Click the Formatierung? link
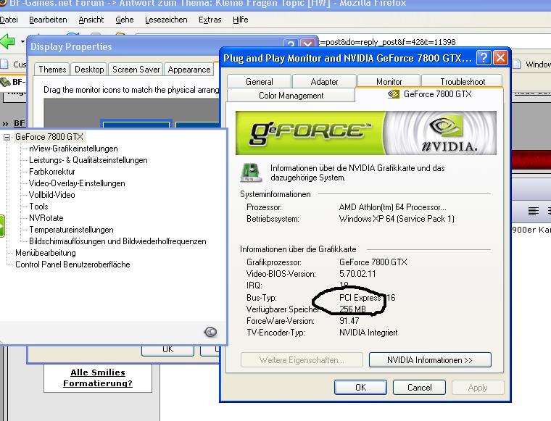Screen dimensions: 551x421 click(x=98, y=383)
